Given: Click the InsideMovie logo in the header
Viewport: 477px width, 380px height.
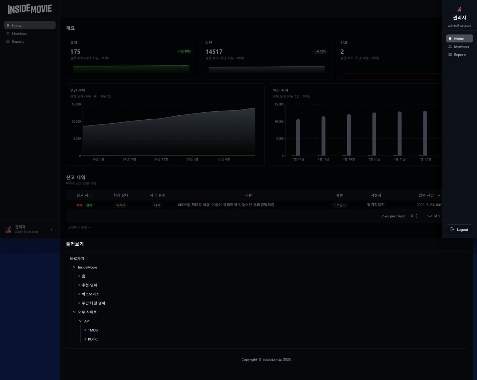Looking at the screenshot, I should 30,9.
